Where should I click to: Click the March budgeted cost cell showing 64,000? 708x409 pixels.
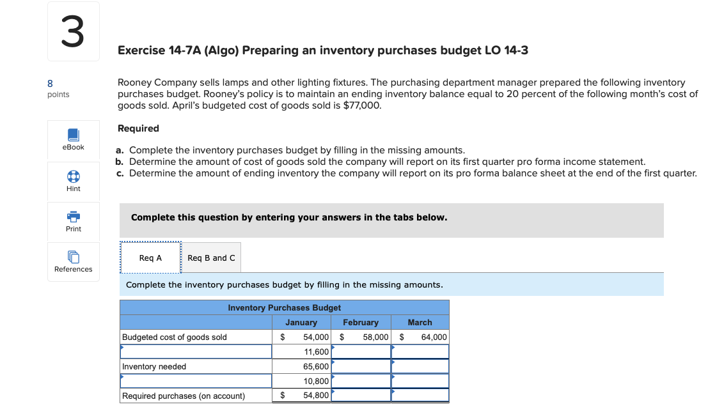pos(420,337)
